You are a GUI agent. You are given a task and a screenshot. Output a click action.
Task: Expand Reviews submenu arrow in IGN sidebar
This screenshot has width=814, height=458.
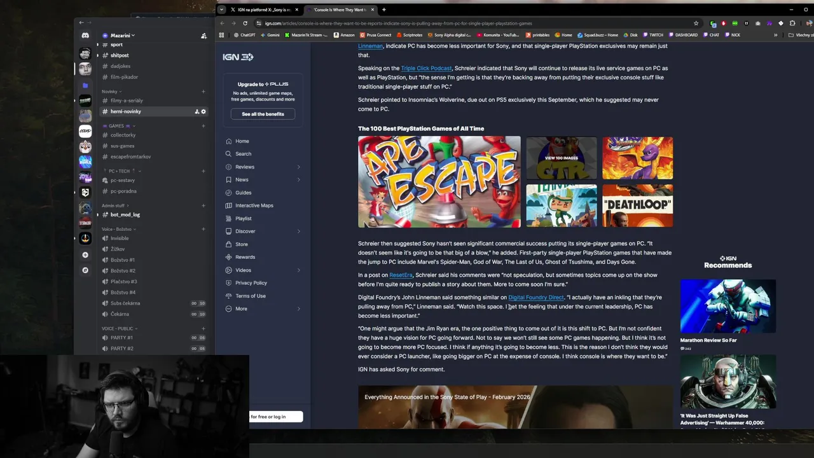299,167
